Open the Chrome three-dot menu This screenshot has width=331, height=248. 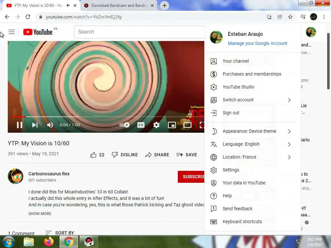[x=324, y=17]
